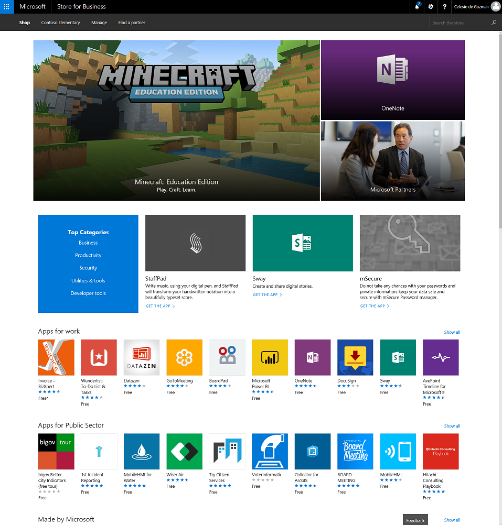Open the Datazen app icon
The image size is (502, 525).
click(x=142, y=357)
